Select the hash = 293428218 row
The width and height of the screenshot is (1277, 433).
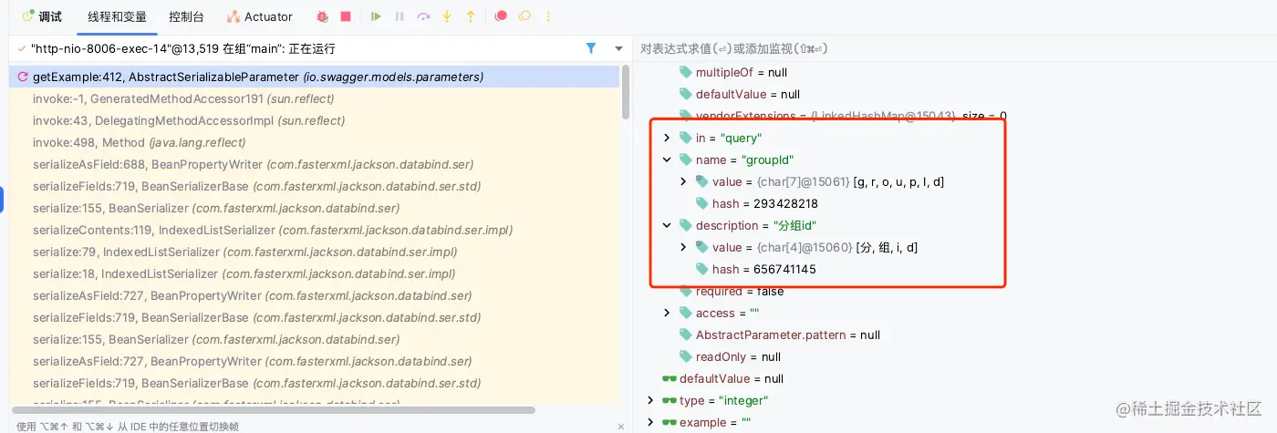point(954,203)
